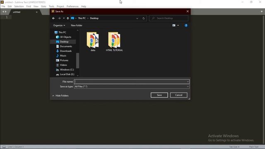265x149 pixels.
Task: Click the next tab arrow
Action: click(x=5, y=12)
